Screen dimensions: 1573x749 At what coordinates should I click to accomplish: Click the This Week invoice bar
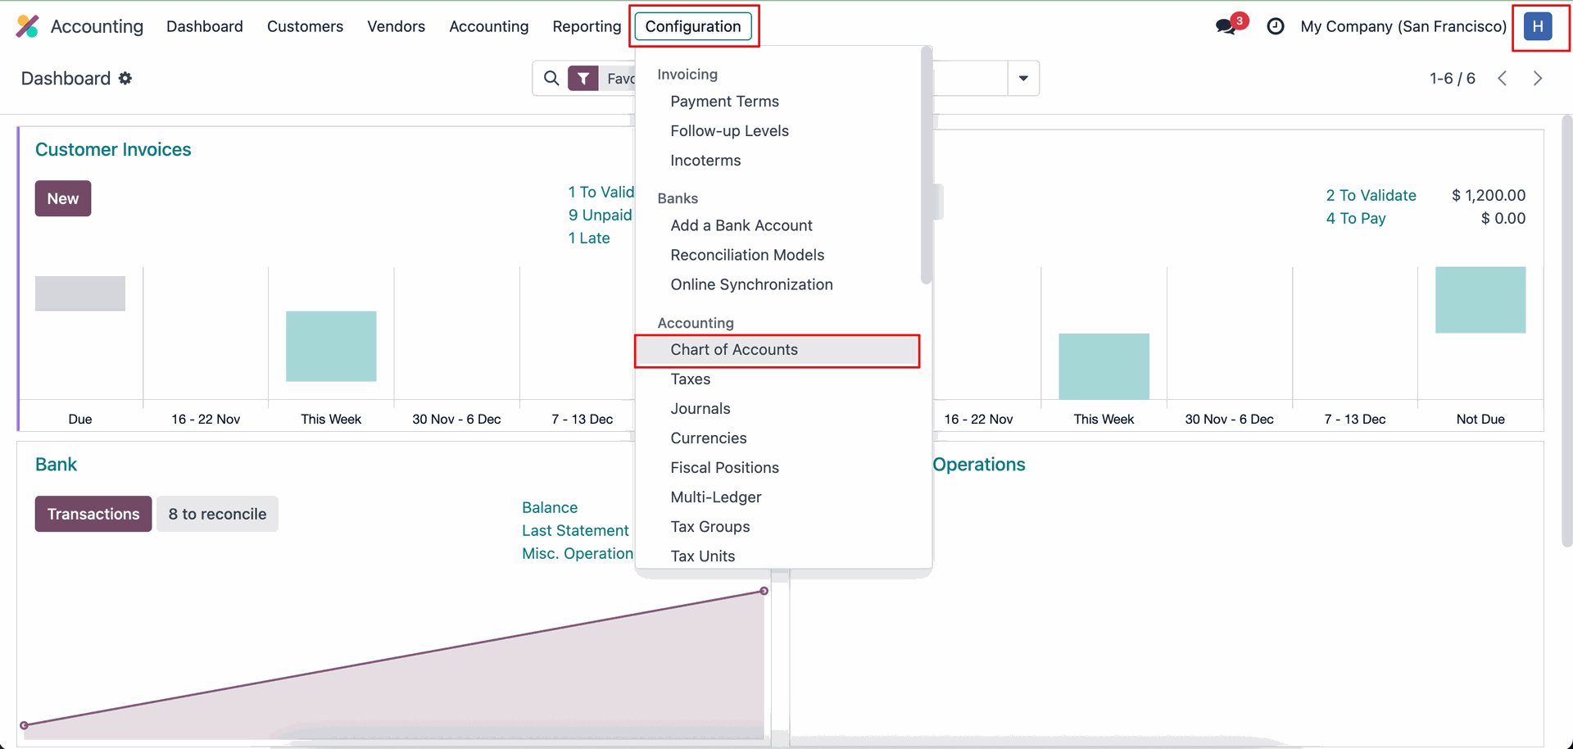click(331, 346)
